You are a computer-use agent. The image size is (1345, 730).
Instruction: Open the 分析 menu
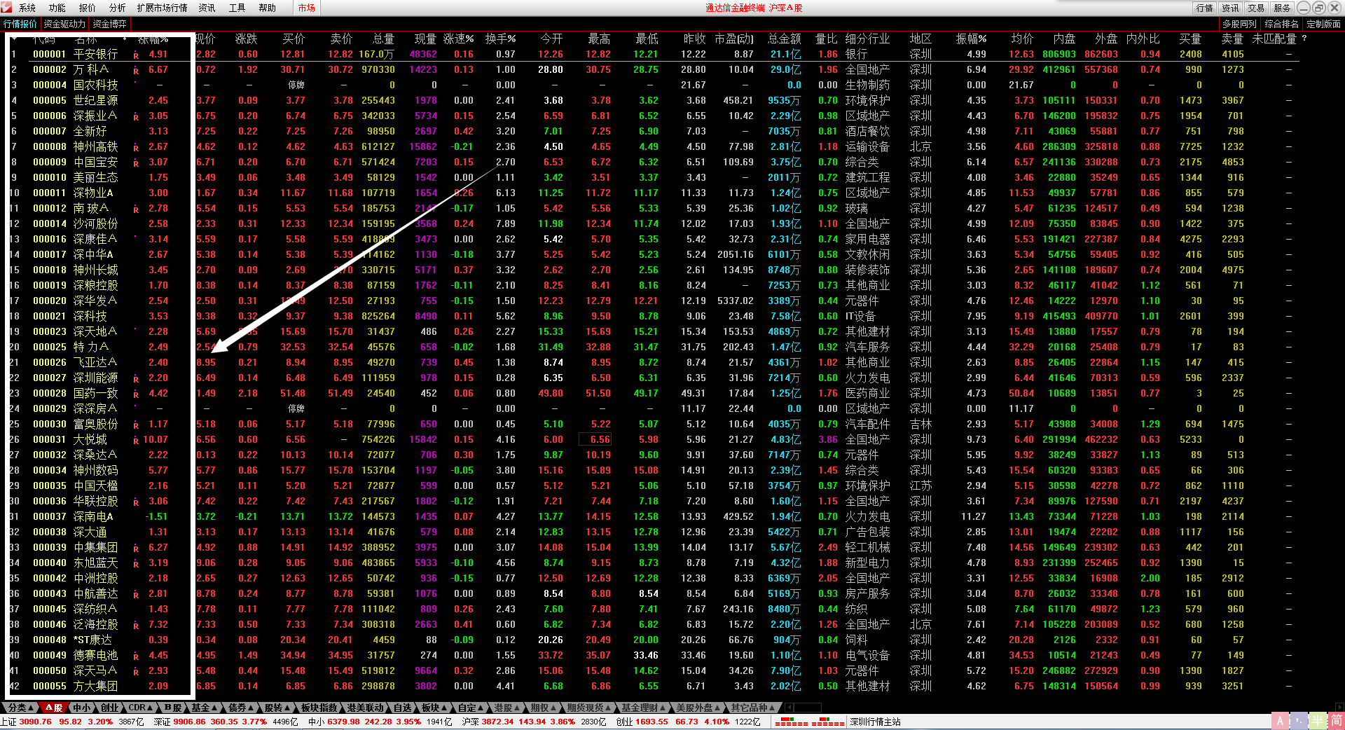pyautogui.click(x=118, y=8)
